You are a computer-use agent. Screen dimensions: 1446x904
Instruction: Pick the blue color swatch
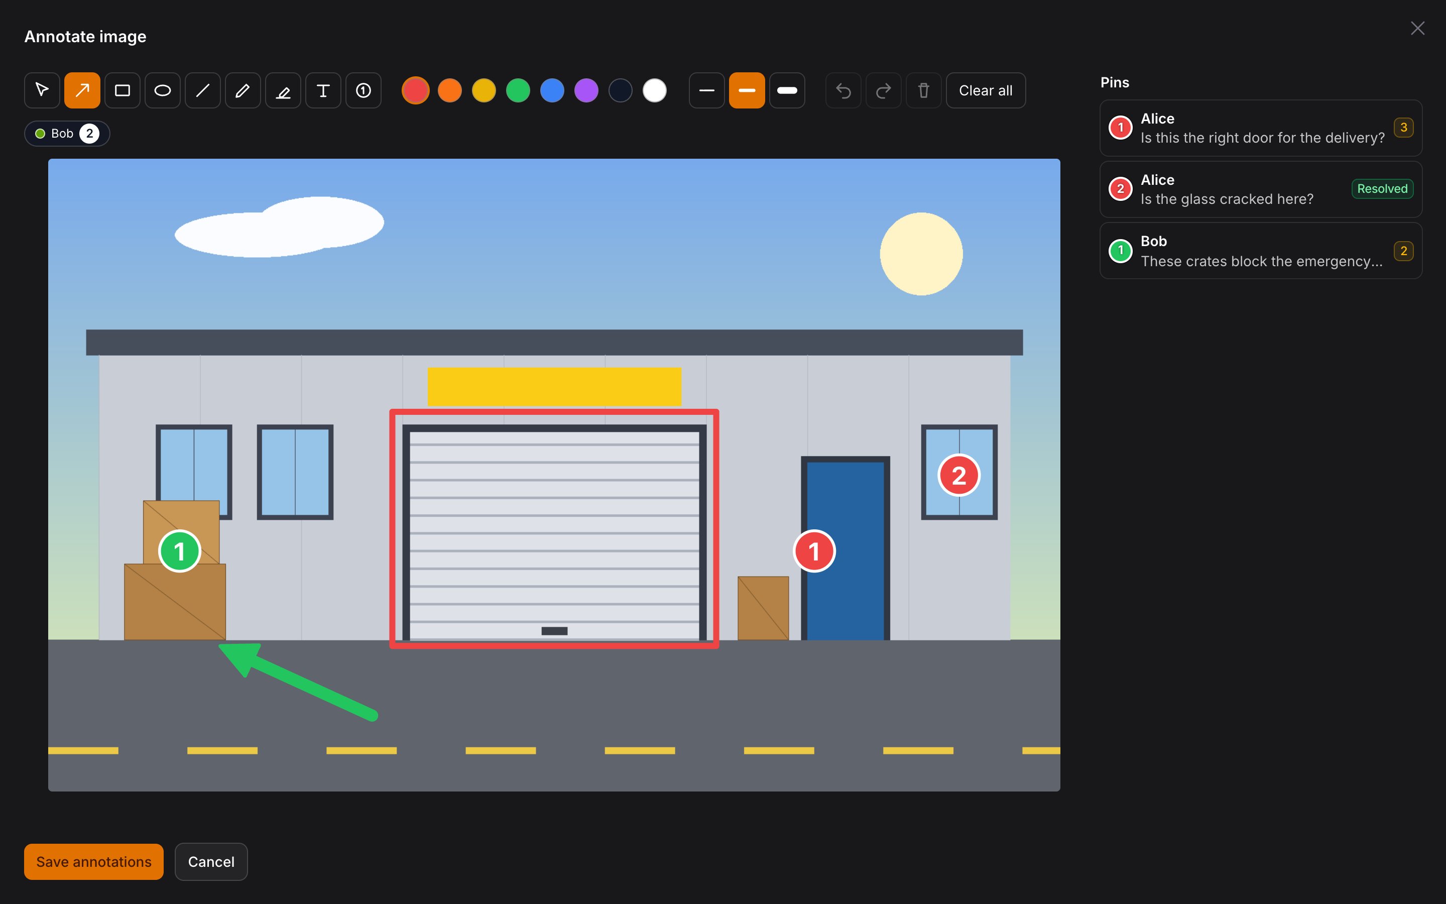552,90
